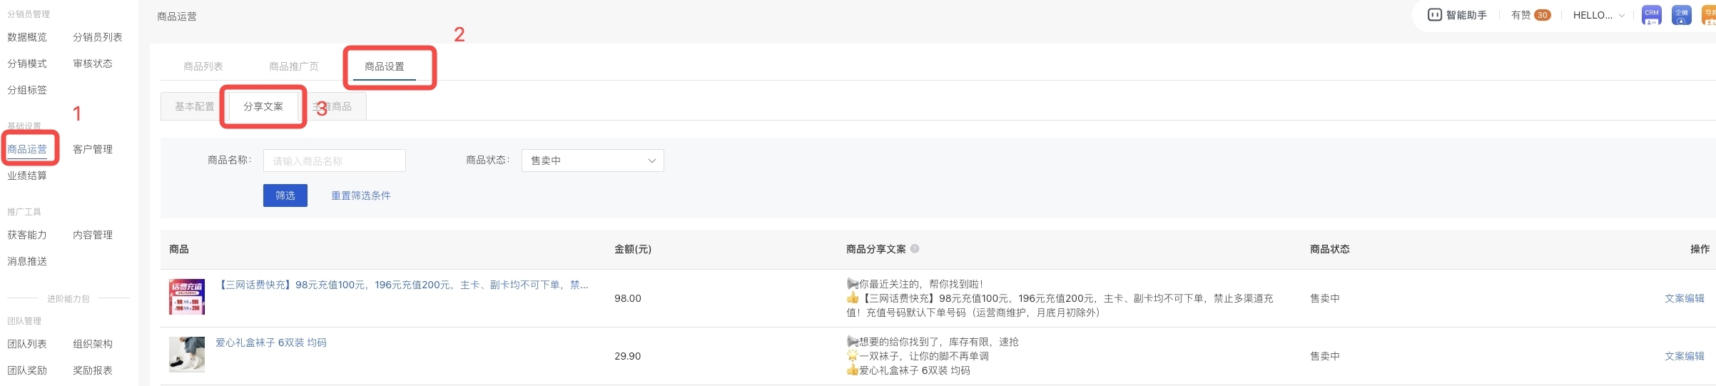Click the 有赞 notification badge showing 30
The width and height of the screenshot is (1716, 386).
click(x=1542, y=15)
